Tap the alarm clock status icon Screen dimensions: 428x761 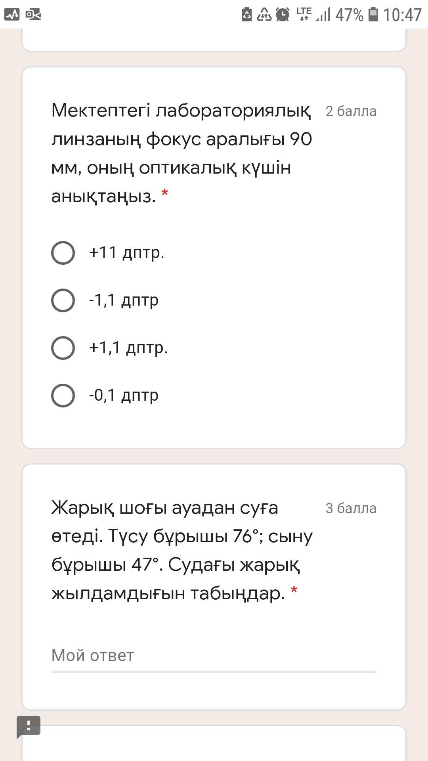pyautogui.click(x=283, y=15)
